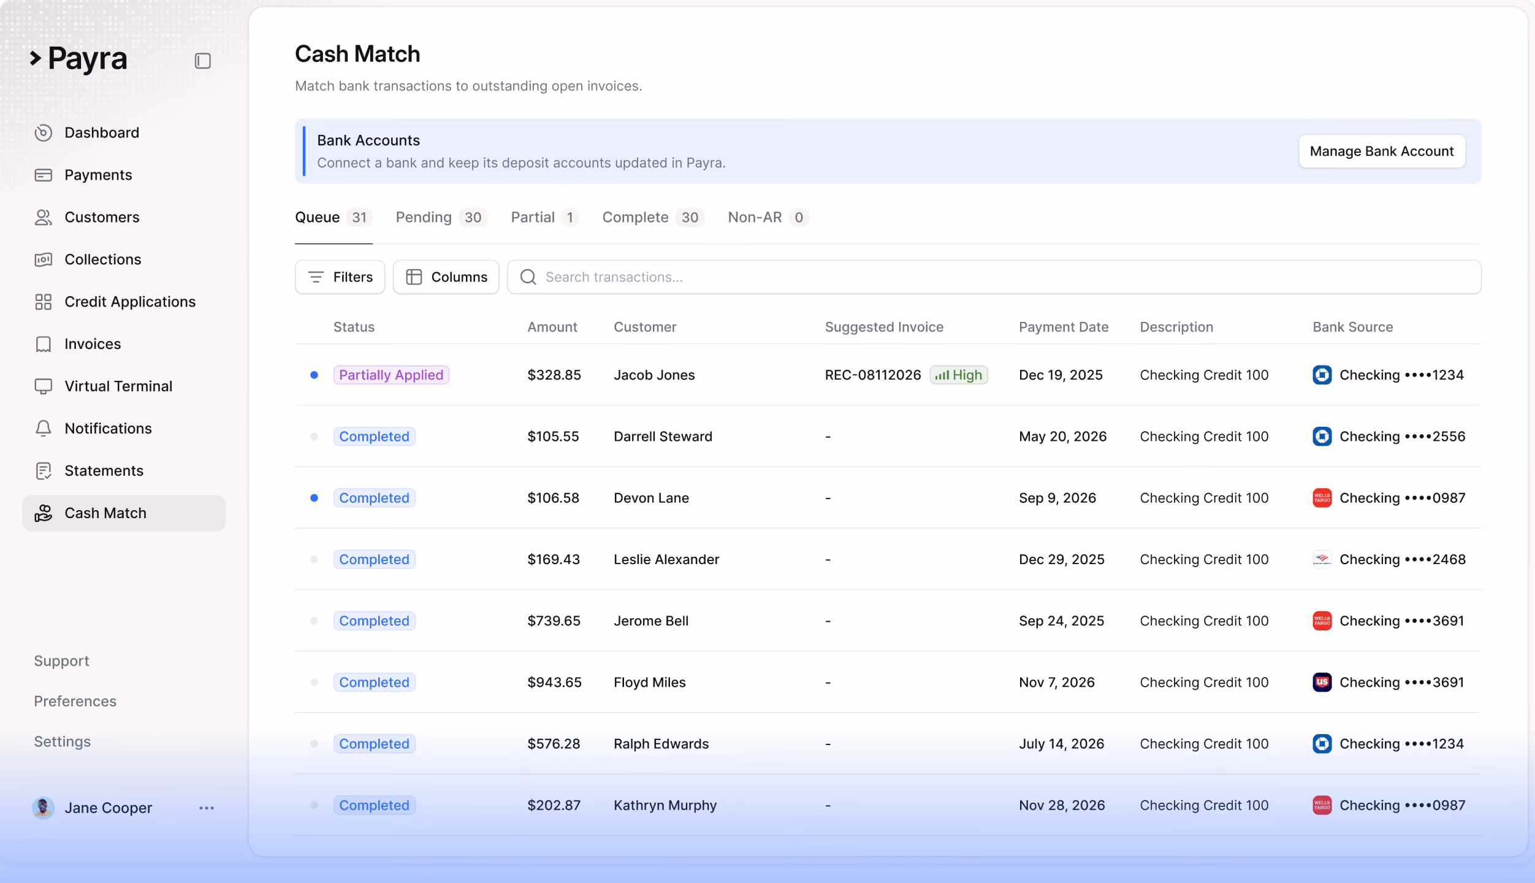Viewport: 1535px width, 883px height.
Task: Click the Suggested Invoice column header
Action: tap(884, 327)
